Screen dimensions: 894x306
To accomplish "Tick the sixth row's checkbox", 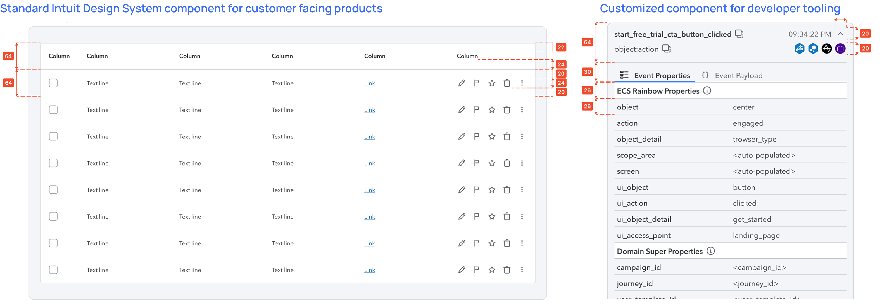I will coord(53,216).
